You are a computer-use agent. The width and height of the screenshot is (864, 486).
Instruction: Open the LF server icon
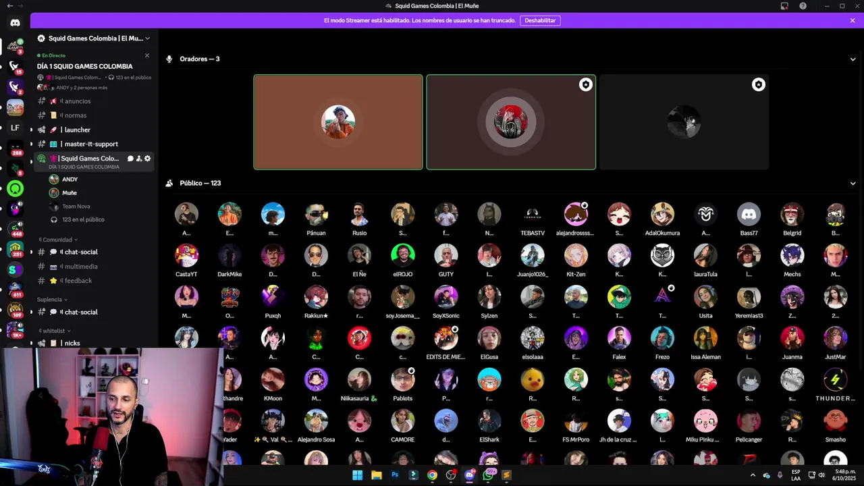coord(15,128)
